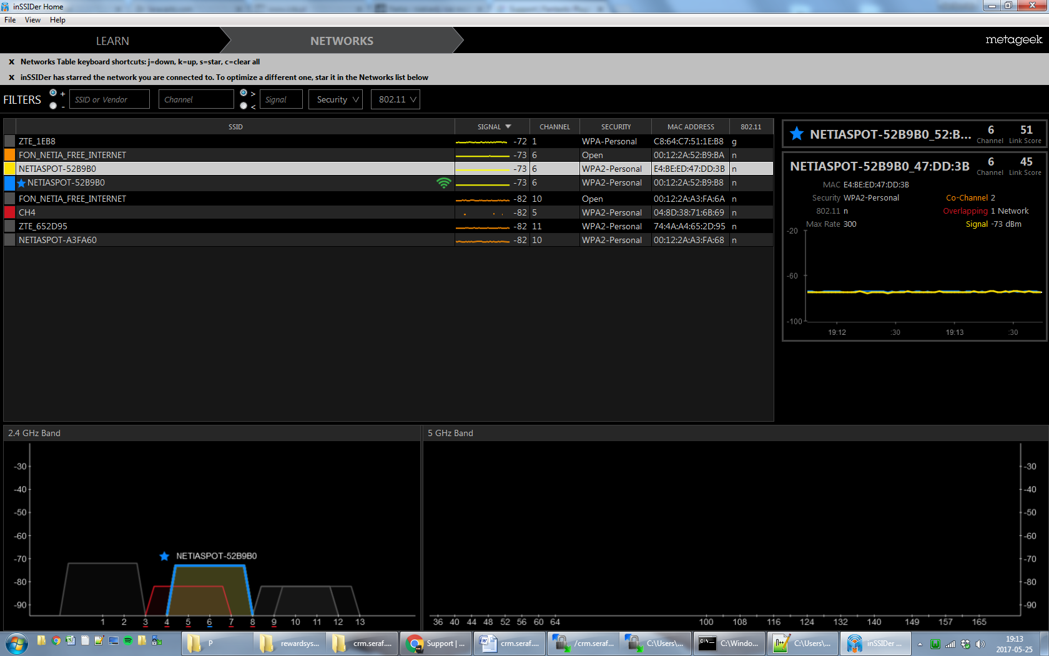Select the ZTE_652D95 network row
The image size is (1049, 656).
(388, 226)
